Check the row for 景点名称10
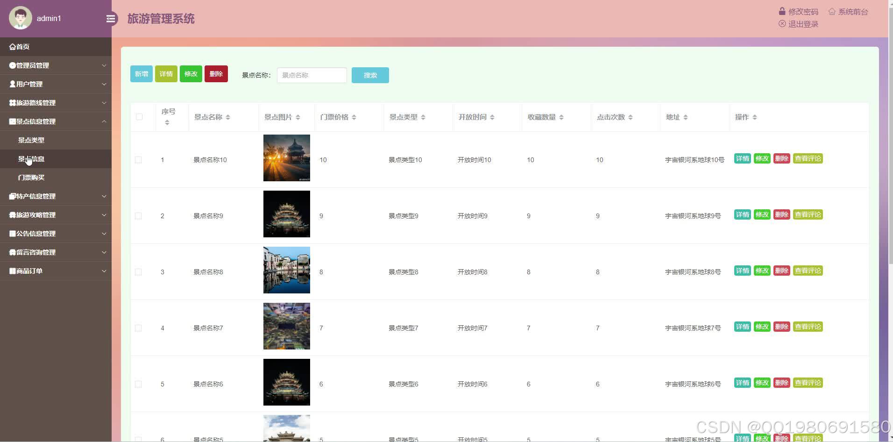Viewport: 893px width, 442px height. (138, 160)
